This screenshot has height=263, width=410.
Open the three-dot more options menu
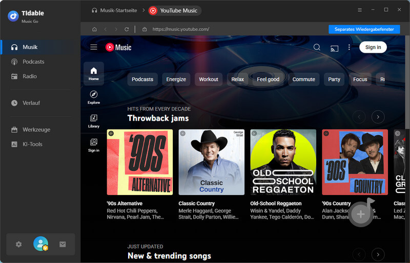coord(349,47)
